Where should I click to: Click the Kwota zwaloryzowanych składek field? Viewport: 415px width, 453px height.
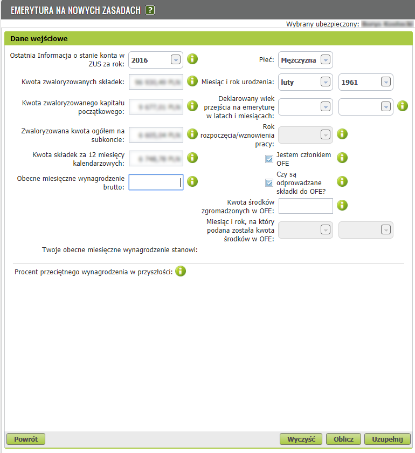tap(156, 82)
